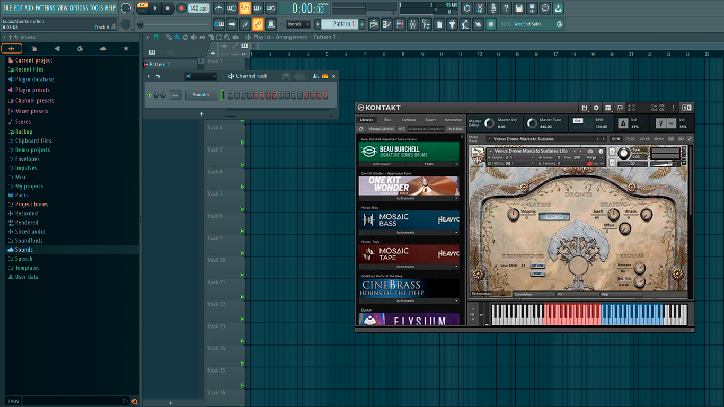
Task: Select the zoom tool in playlist toolbar
Action: click(227, 37)
